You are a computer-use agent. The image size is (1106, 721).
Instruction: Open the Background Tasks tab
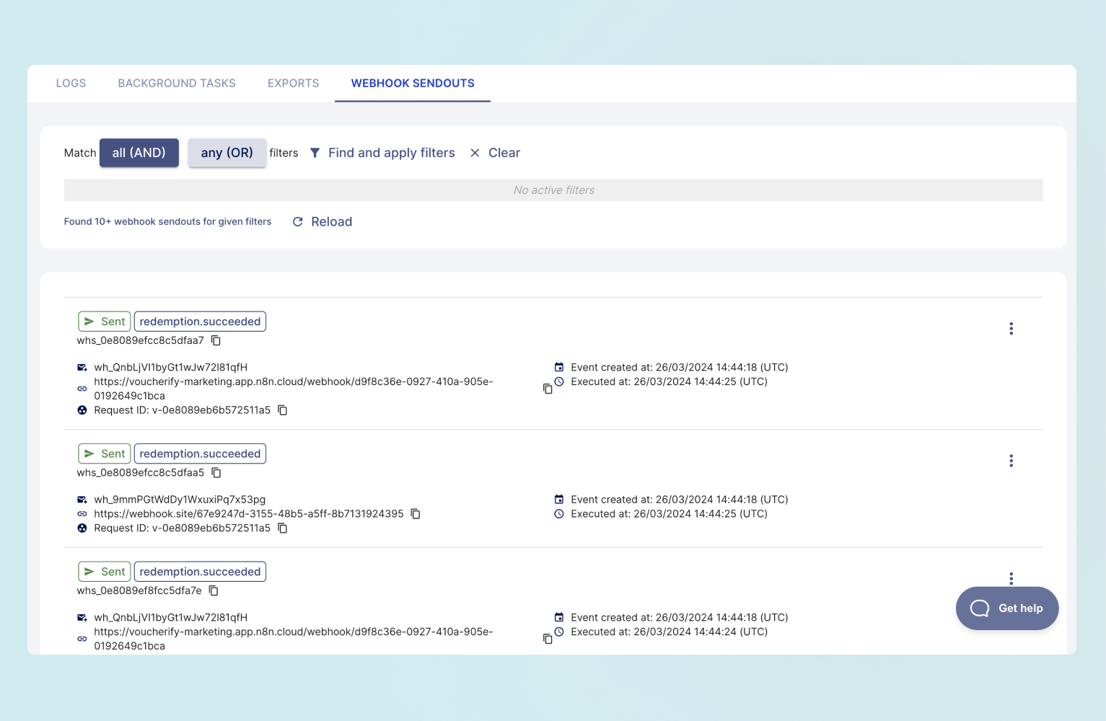pyautogui.click(x=177, y=84)
